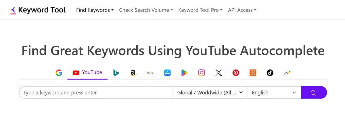Image resolution: width=345 pixels, height=128 pixels.
Task: Focus the keyword search input field
Action: 96,93
